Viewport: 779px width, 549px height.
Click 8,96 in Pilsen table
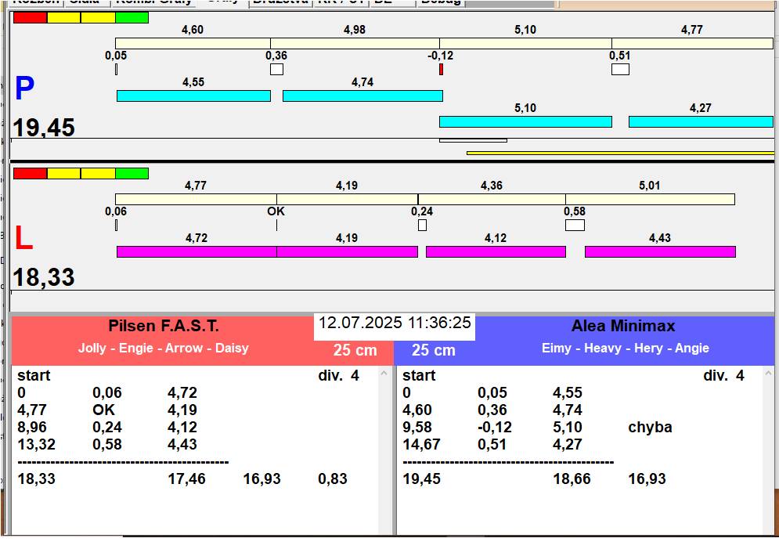(x=32, y=428)
